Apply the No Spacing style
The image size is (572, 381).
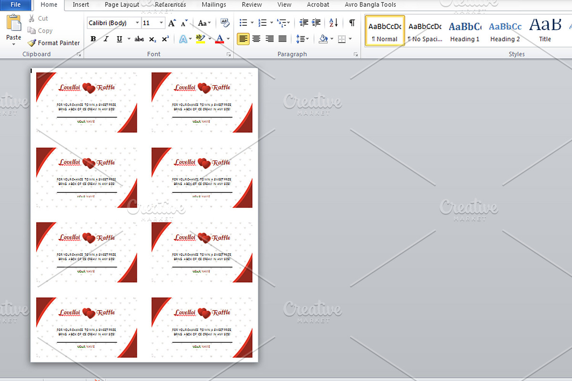[425, 31]
